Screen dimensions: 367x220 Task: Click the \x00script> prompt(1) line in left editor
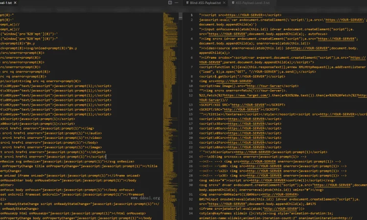(38, 124)
